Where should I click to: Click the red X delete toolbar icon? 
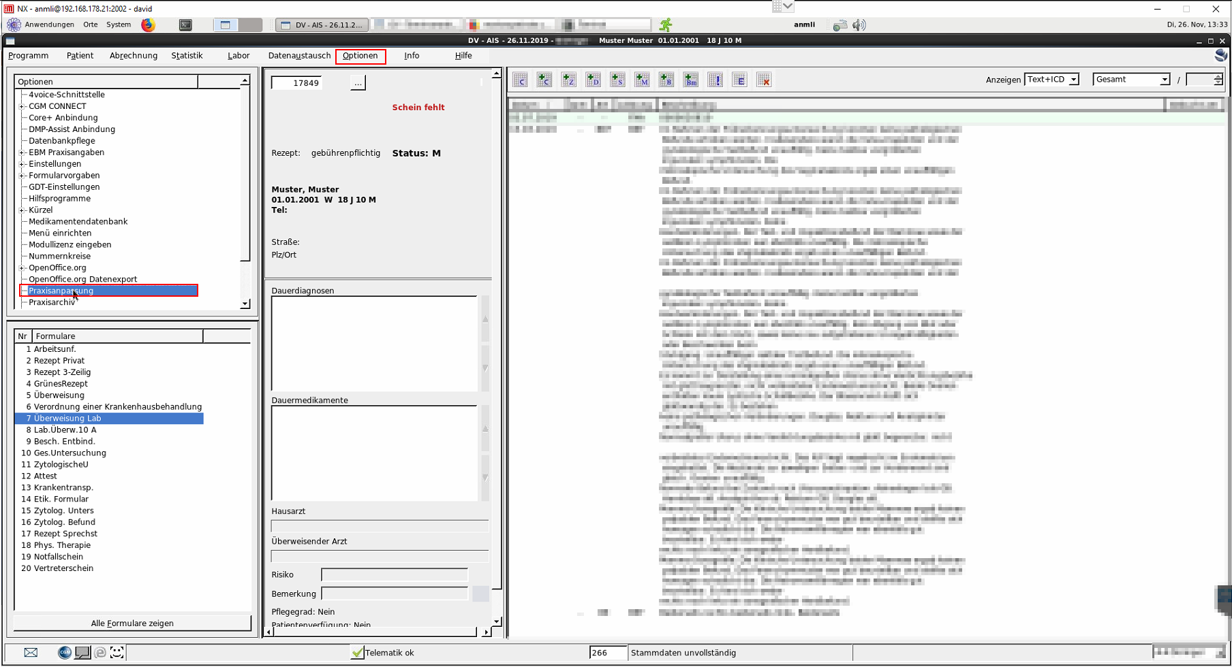pyautogui.click(x=764, y=80)
